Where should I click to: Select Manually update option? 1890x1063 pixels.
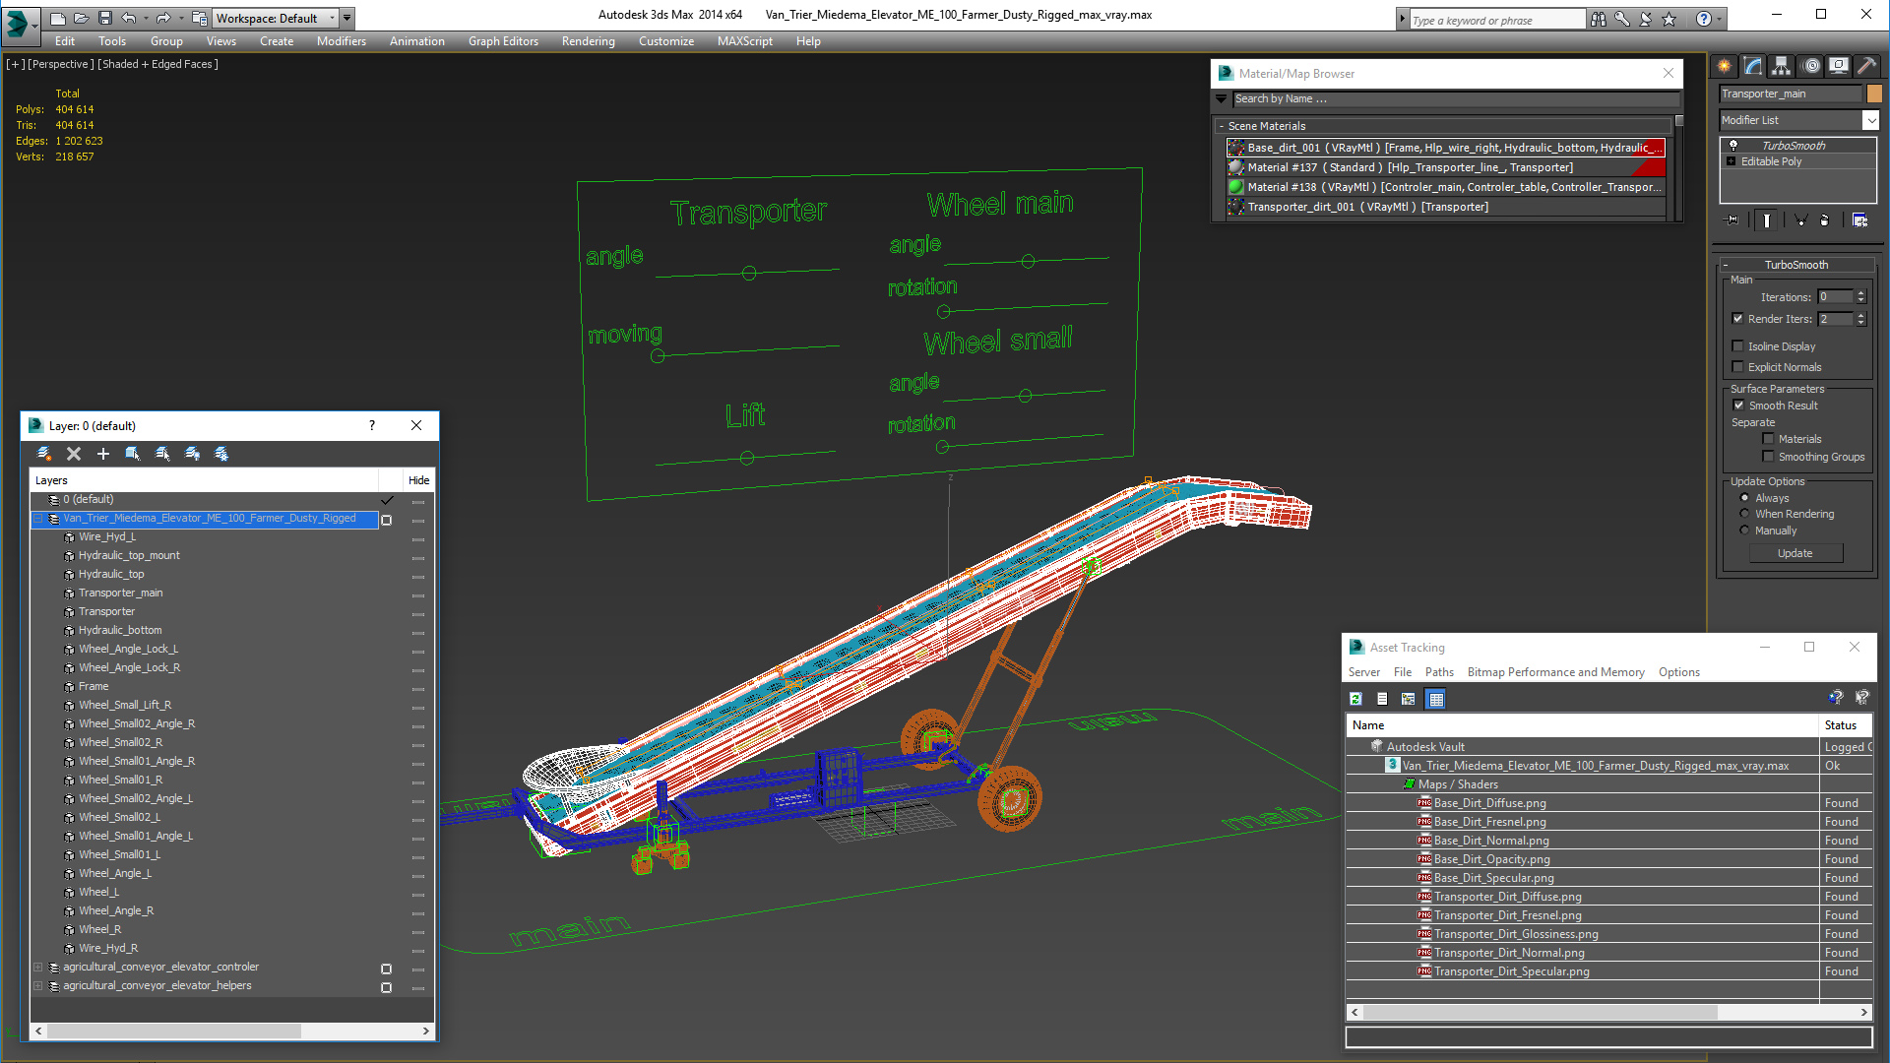(1744, 531)
